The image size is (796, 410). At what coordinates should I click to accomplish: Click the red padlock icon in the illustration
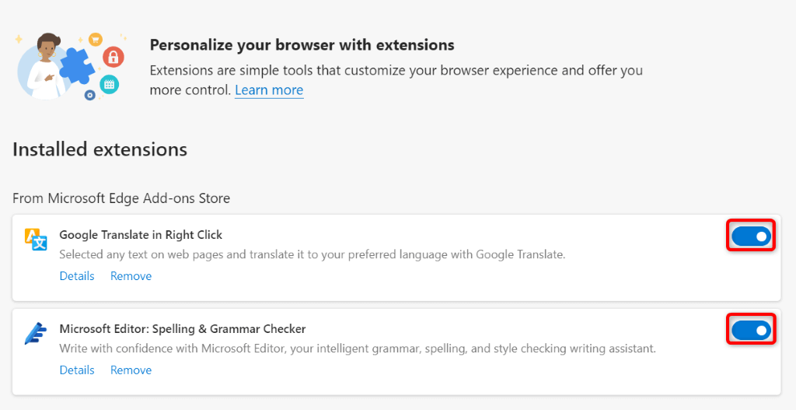pyautogui.click(x=113, y=56)
